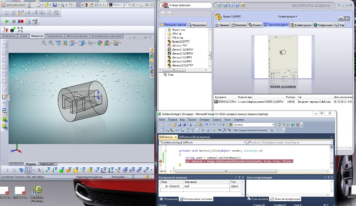Image resolution: width=356 pixels, height=206 pixels.
Task: Stop macro using the gray square icon
Action: click(x=14, y=22)
